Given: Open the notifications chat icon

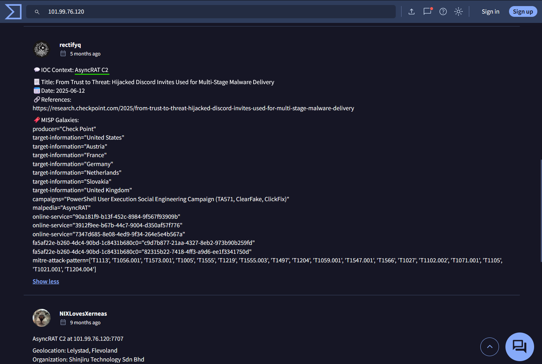Looking at the screenshot, I should 427,12.
